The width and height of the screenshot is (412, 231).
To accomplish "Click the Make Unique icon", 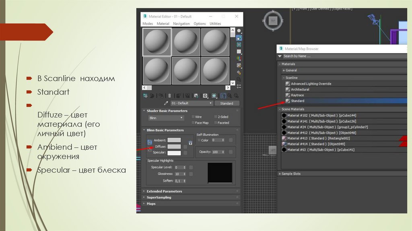I will [187, 96].
